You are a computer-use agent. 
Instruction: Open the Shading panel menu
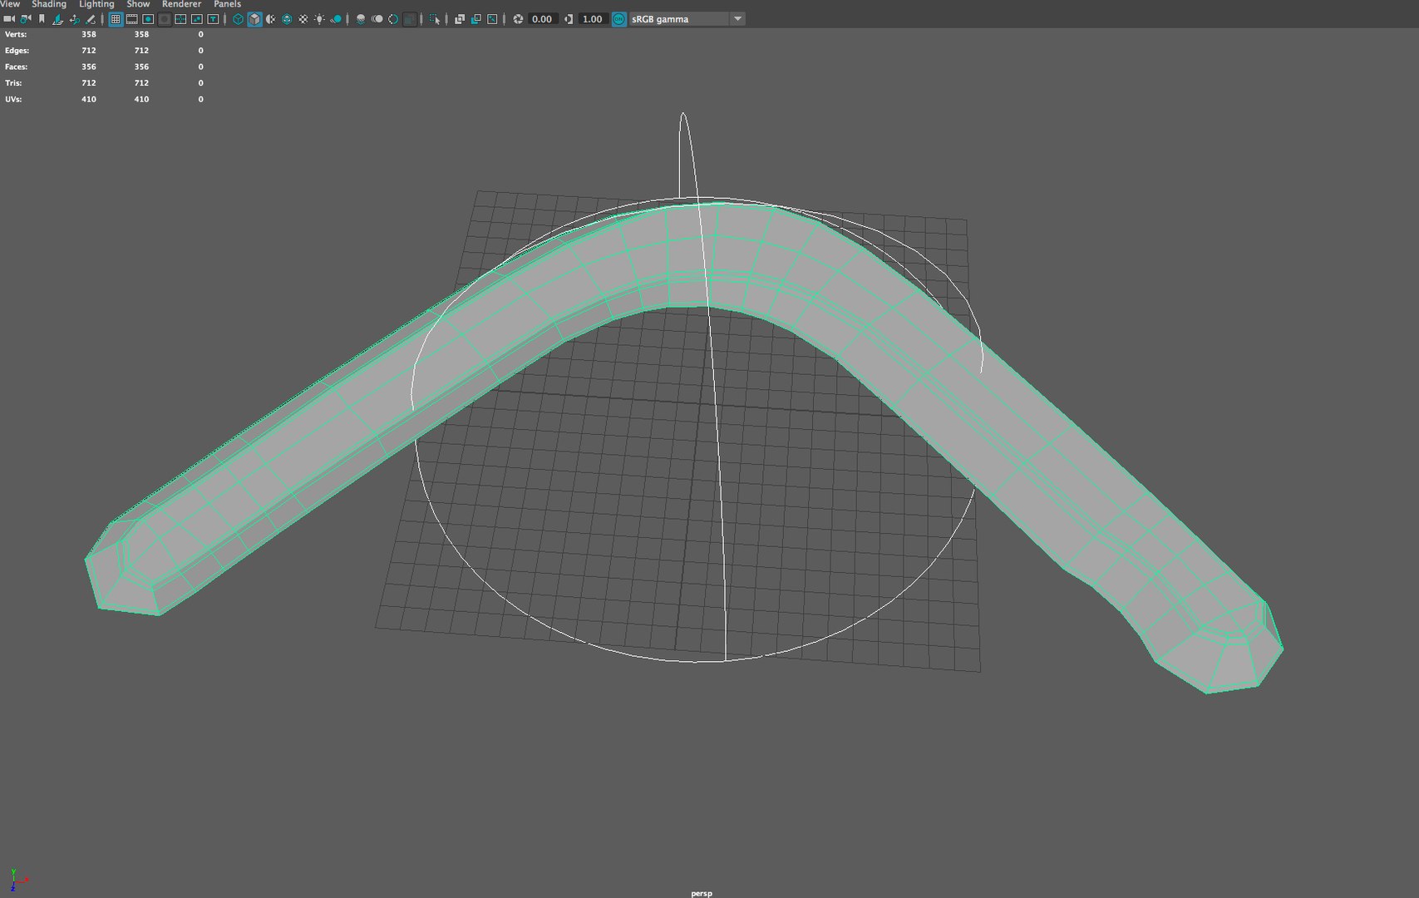pyautogui.click(x=49, y=4)
